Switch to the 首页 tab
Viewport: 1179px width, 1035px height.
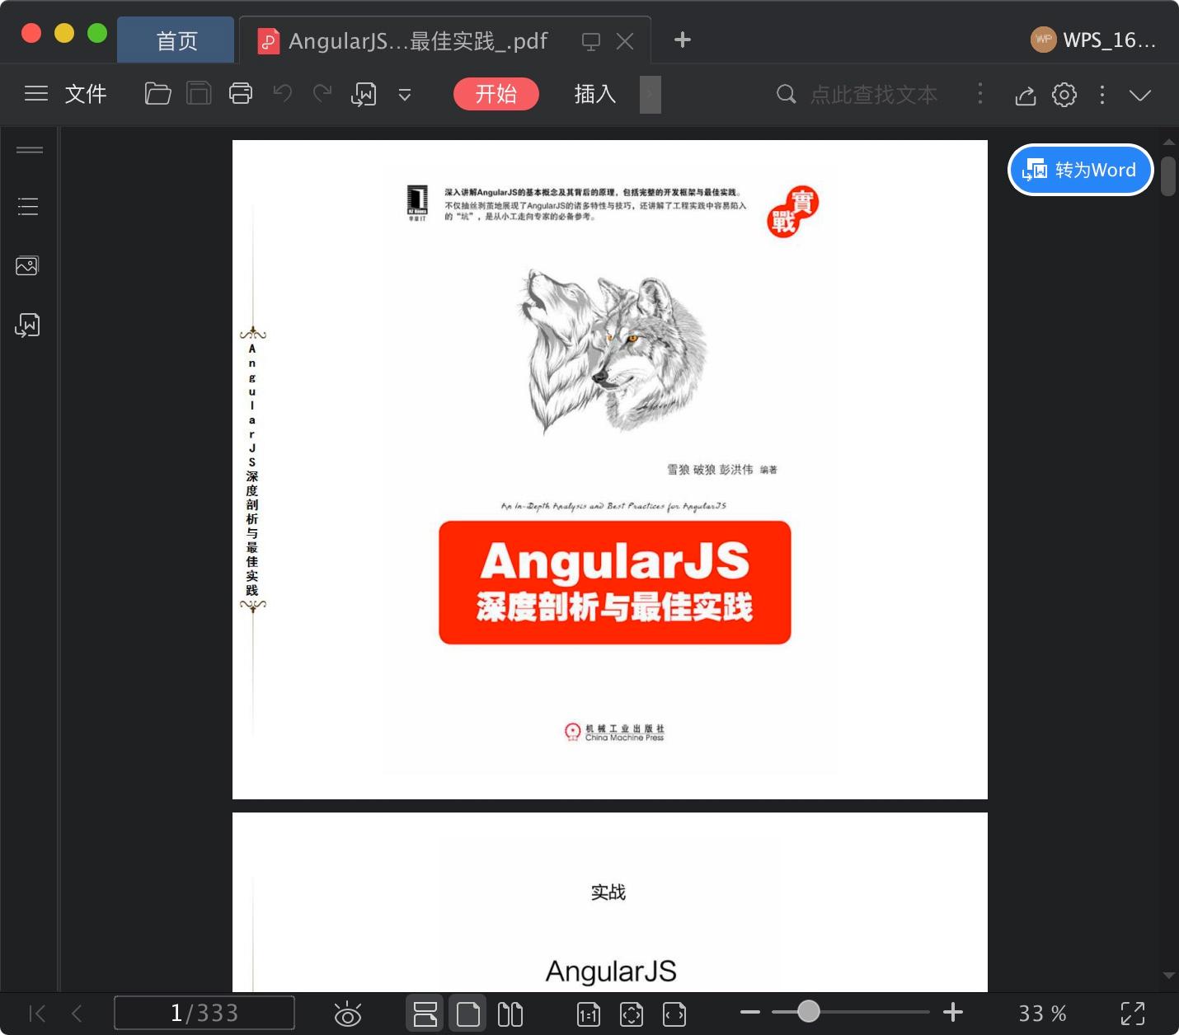pyautogui.click(x=176, y=40)
